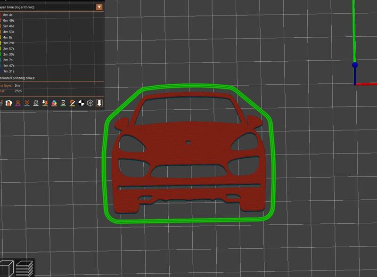Toggle tool changes visibility icon
Image resolution: width=377 pixels, height=277 pixels.
click(45, 103)
